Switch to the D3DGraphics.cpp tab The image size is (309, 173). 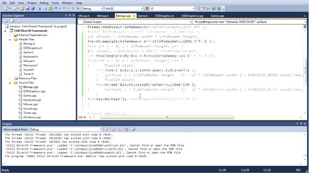point(192,16)
